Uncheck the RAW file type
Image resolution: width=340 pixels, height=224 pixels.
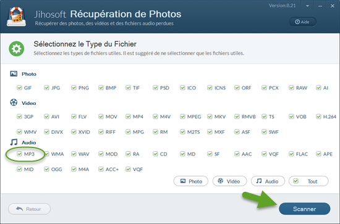click(291, 88)
